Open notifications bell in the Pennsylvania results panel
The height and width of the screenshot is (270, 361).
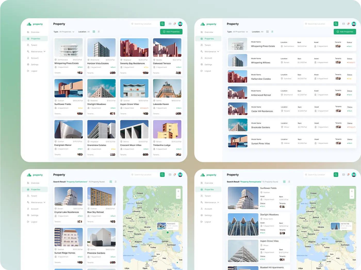tap(348, 175)
